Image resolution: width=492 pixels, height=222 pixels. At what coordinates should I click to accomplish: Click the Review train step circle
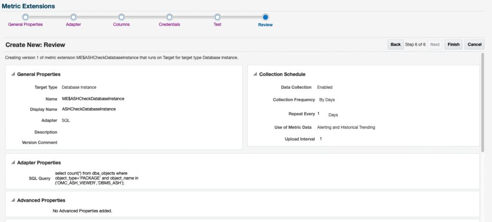(265, 17)
